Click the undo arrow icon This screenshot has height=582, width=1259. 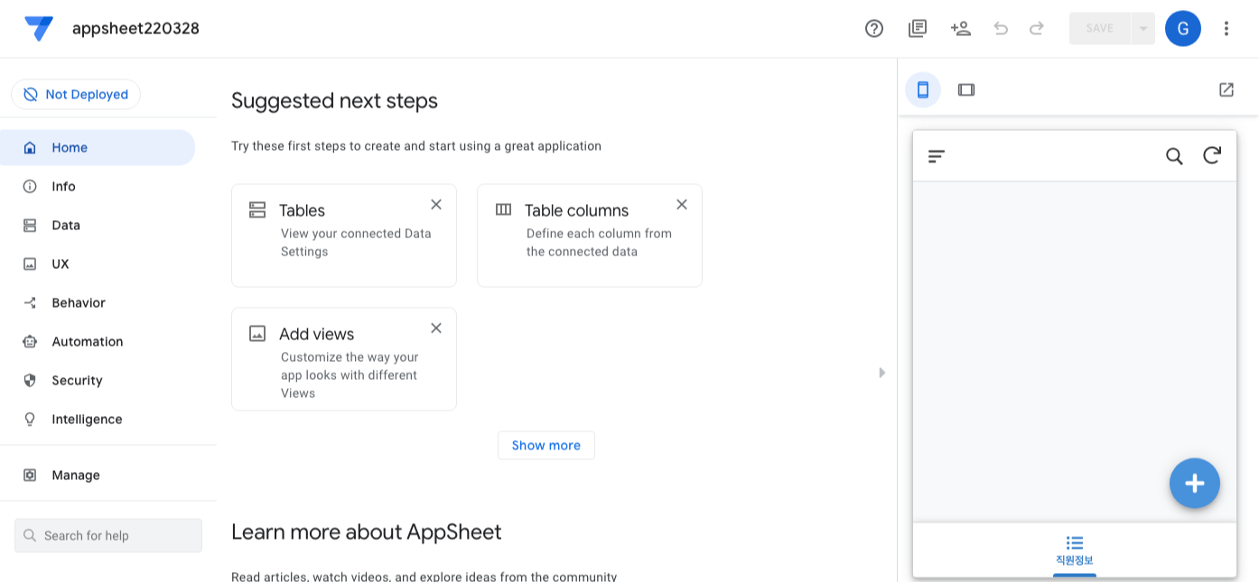point(1001,28)
